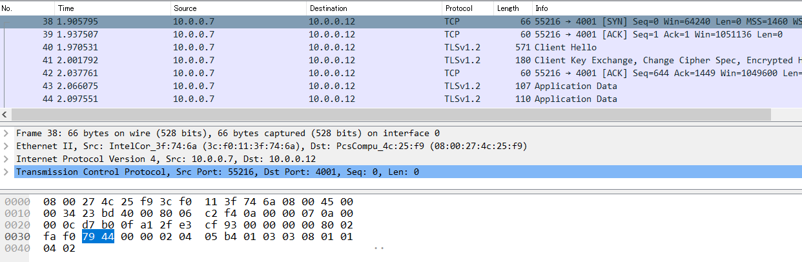Viewport: 802px width, 262px height.
Task: Click hex bytes 04 02 in row 0040
Action: [x=59, y=248]
